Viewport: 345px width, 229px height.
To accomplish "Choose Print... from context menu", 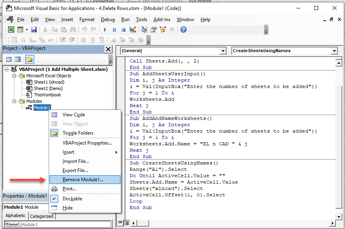I will 85,189.
